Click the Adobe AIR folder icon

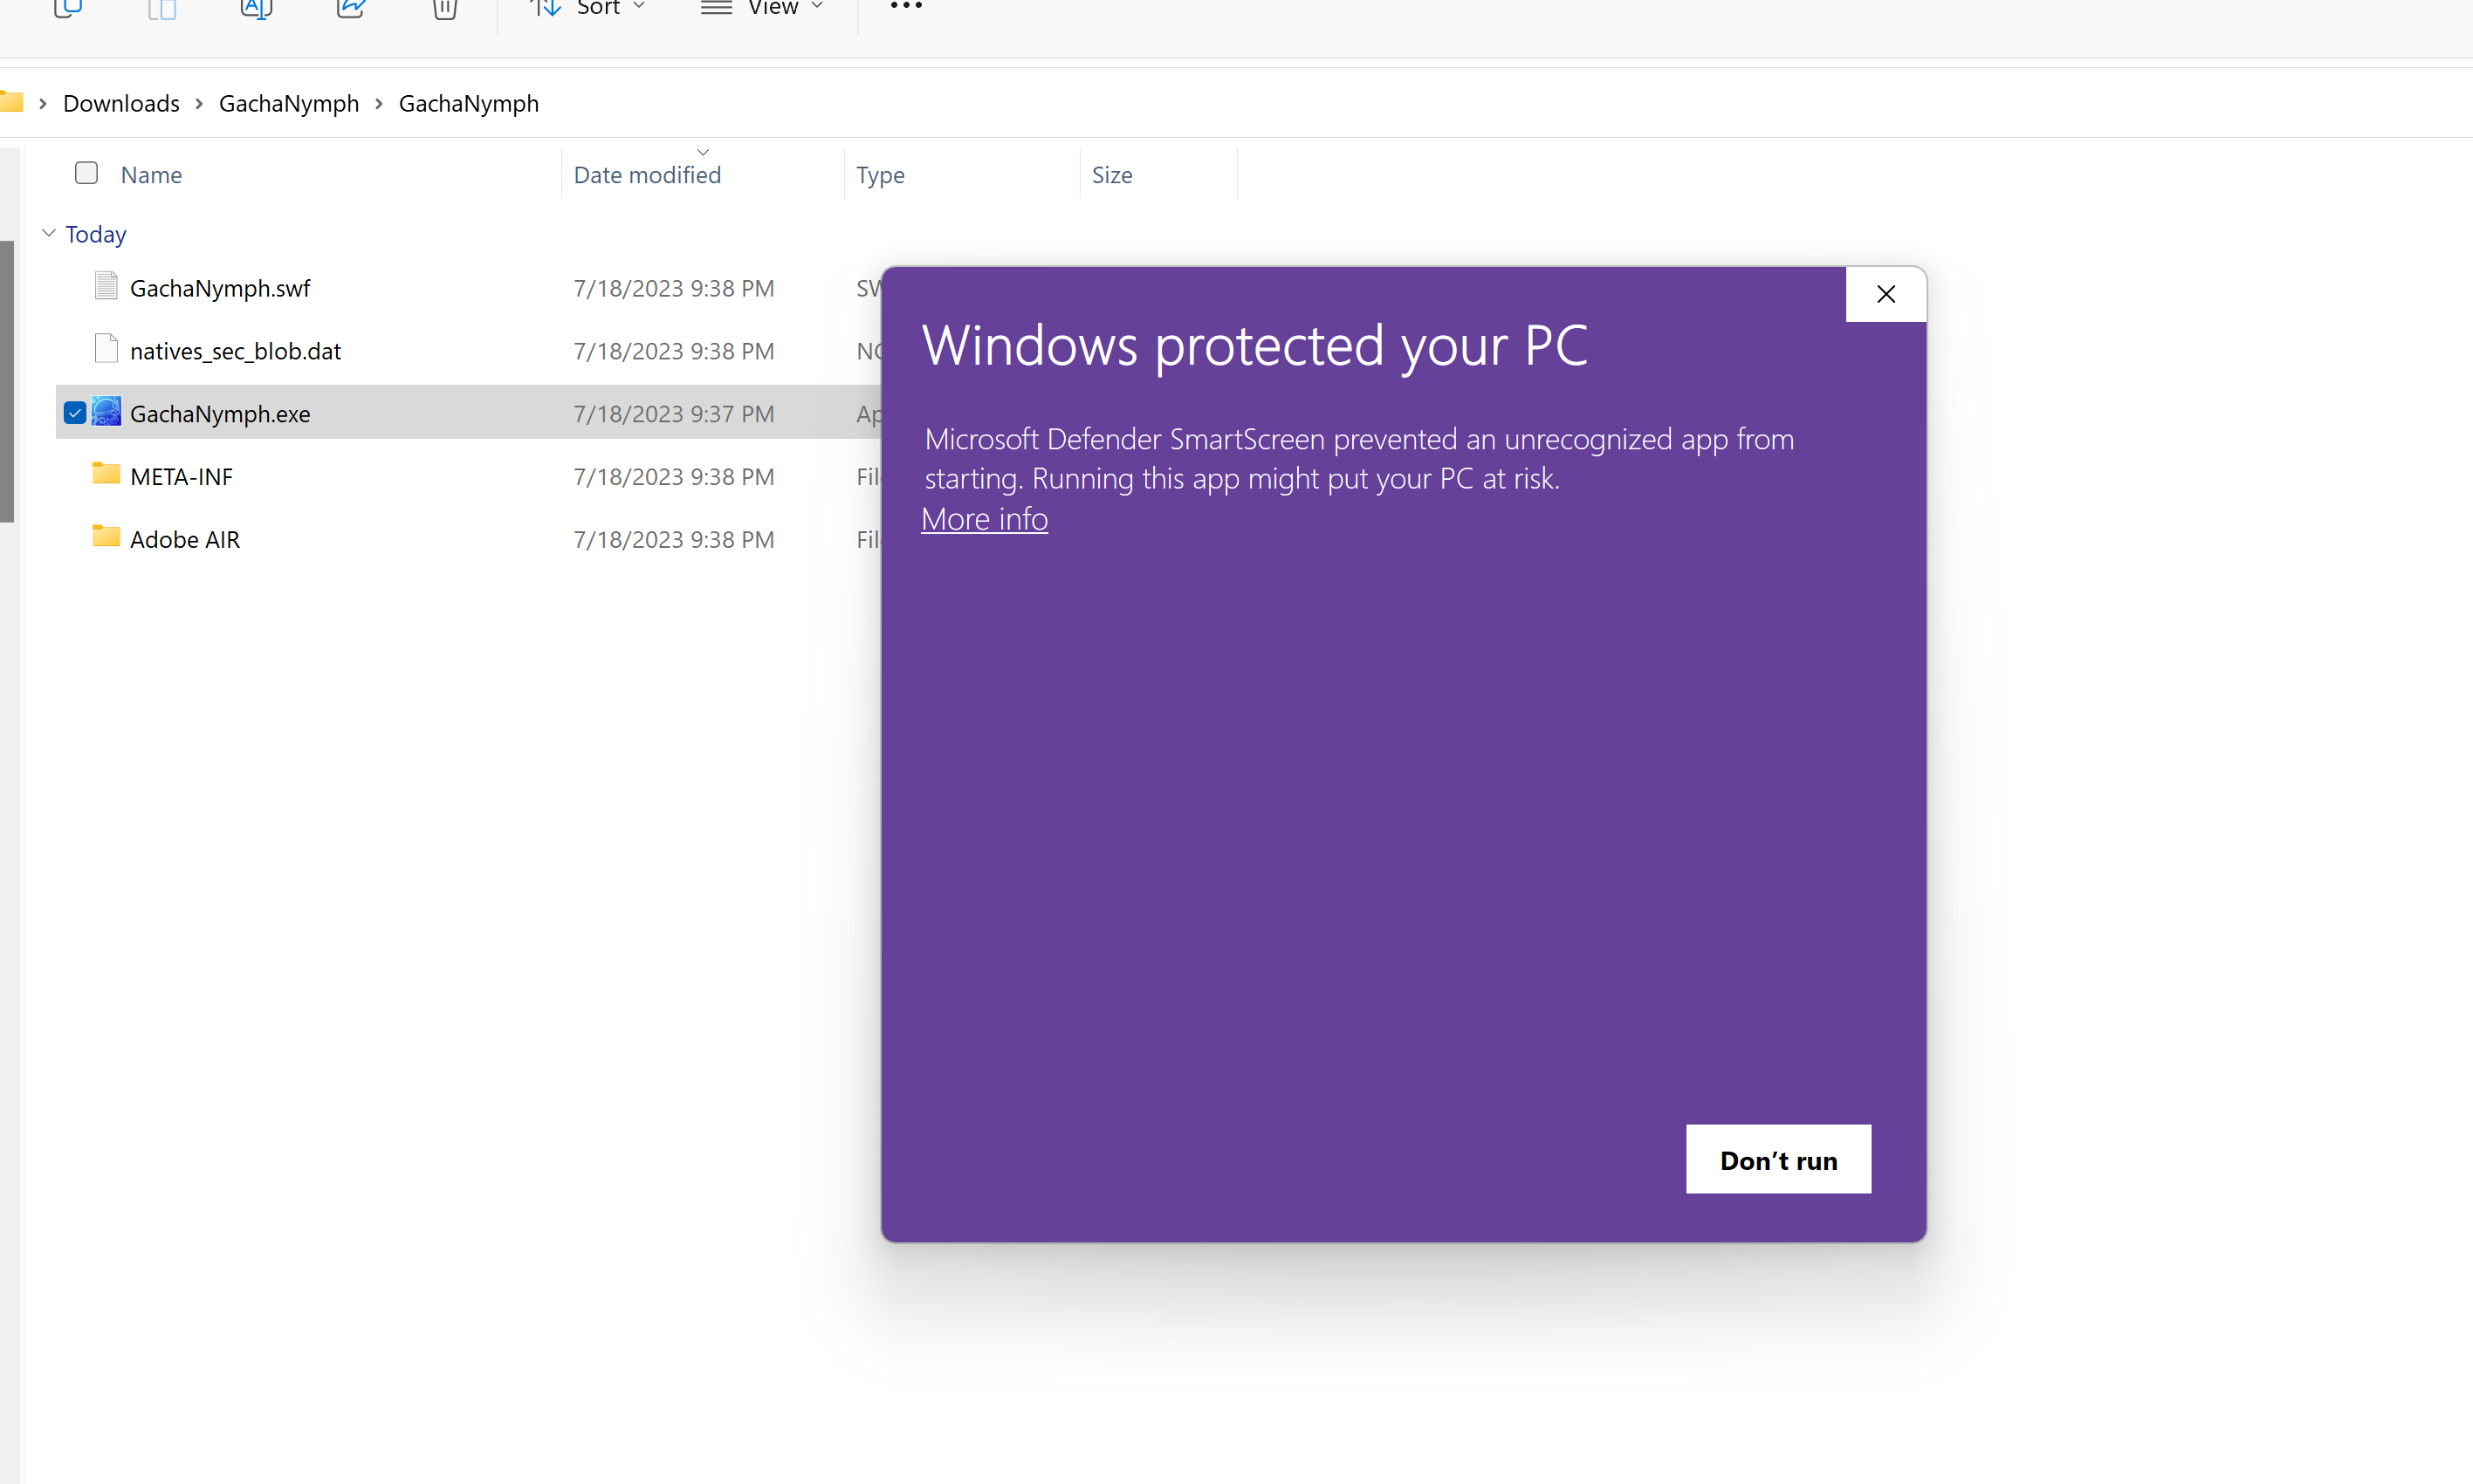click(106, 537)
